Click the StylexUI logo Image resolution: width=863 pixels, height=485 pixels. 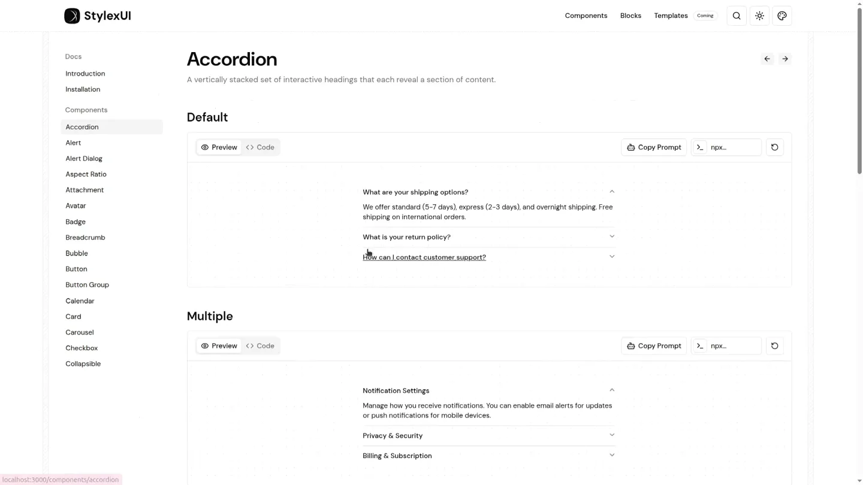coord(98,16)
